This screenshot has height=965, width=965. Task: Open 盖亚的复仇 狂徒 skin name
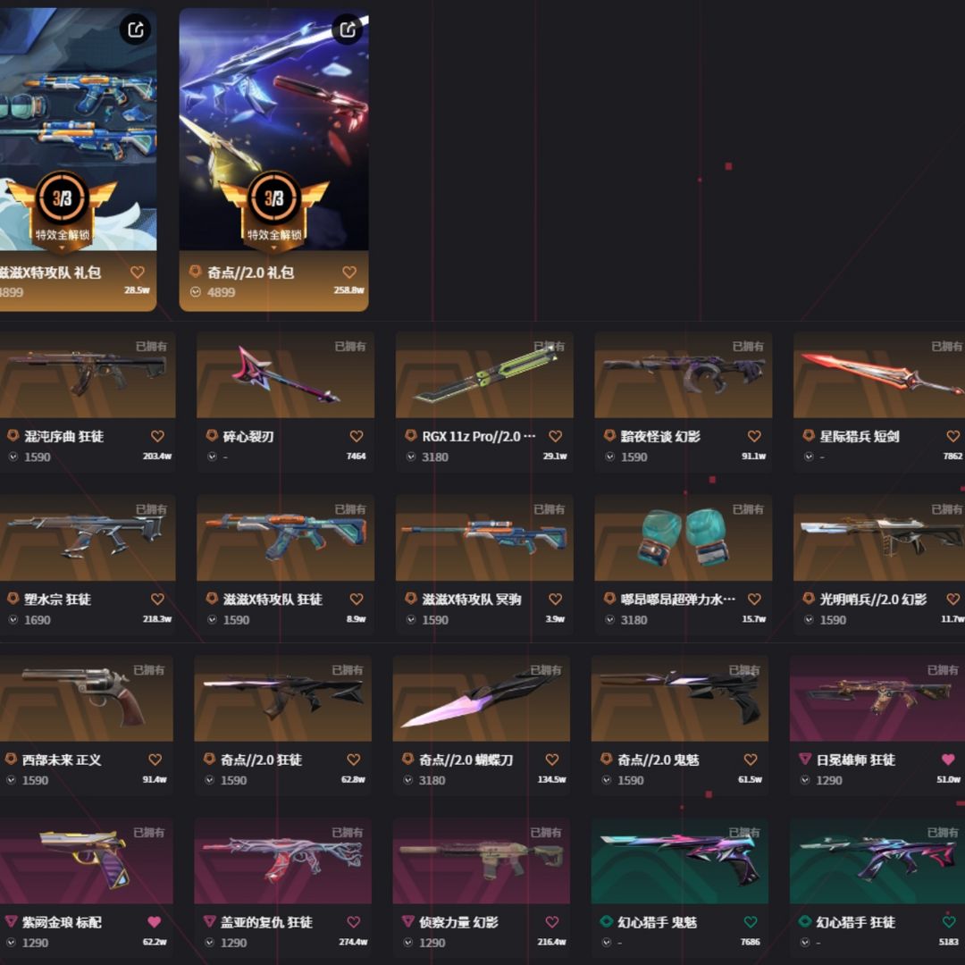[266, 922]
